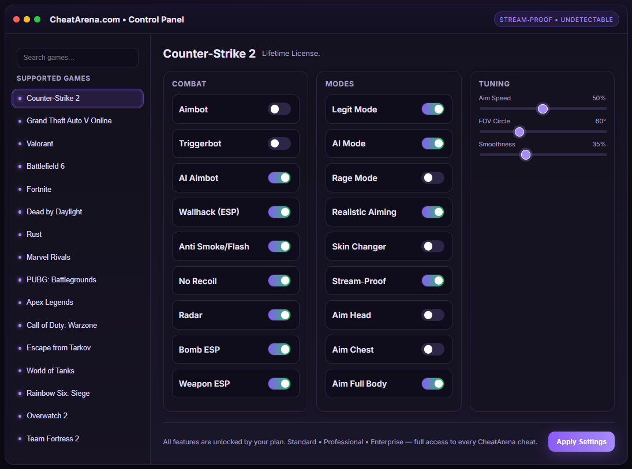632x469 pixels.
Task: Disable the Aim Full Body switch
Action: (433, 384)
